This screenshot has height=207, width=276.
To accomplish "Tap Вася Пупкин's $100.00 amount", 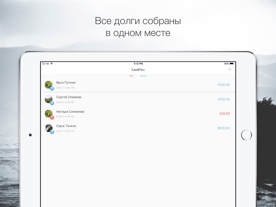I will [x=224, y=85].
